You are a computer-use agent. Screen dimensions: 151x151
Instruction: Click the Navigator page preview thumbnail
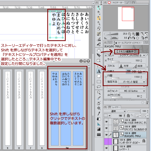click(x=126, y=18)
